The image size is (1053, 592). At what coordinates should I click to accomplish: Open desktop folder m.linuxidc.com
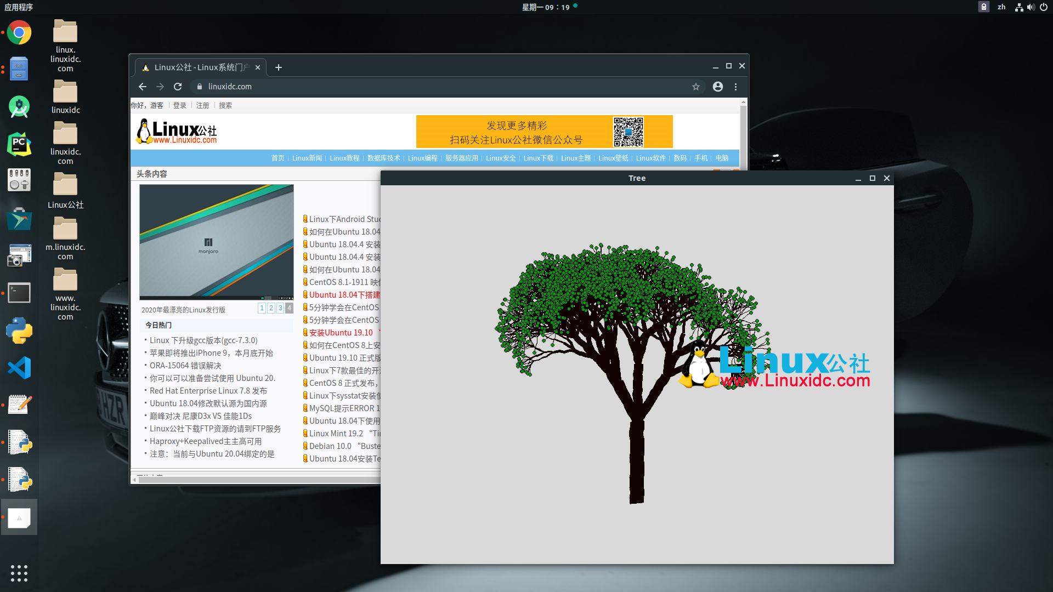coord(65,238)
